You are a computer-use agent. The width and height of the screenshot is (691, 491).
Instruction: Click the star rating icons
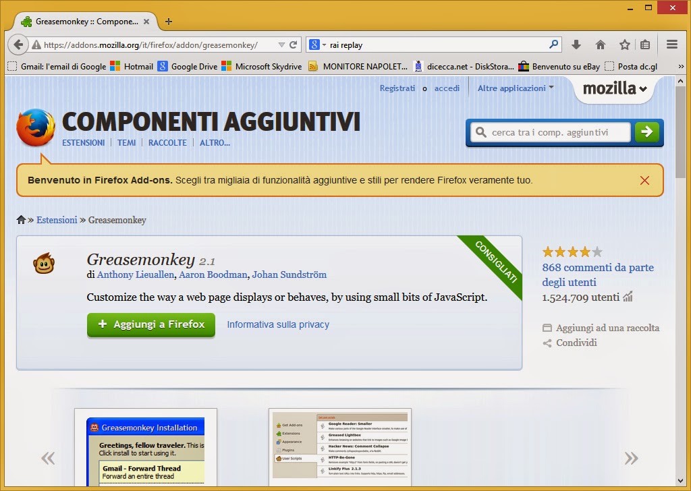click(x=572, y=252)
